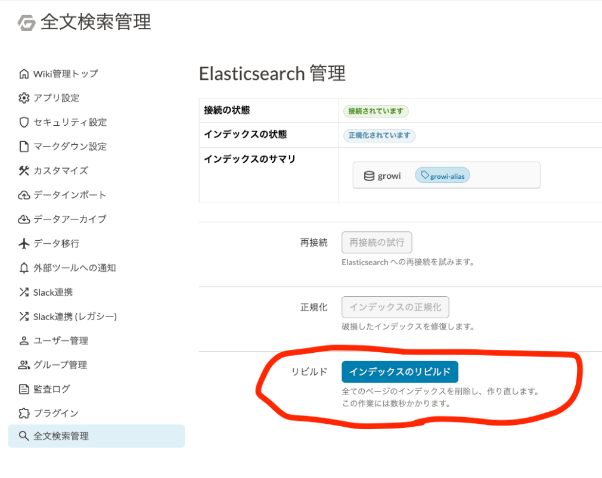The width and height of the screenshot is (602, 478).
Task: Click the puzzle piece icon for プラグイン
Action: click(24, 413)
